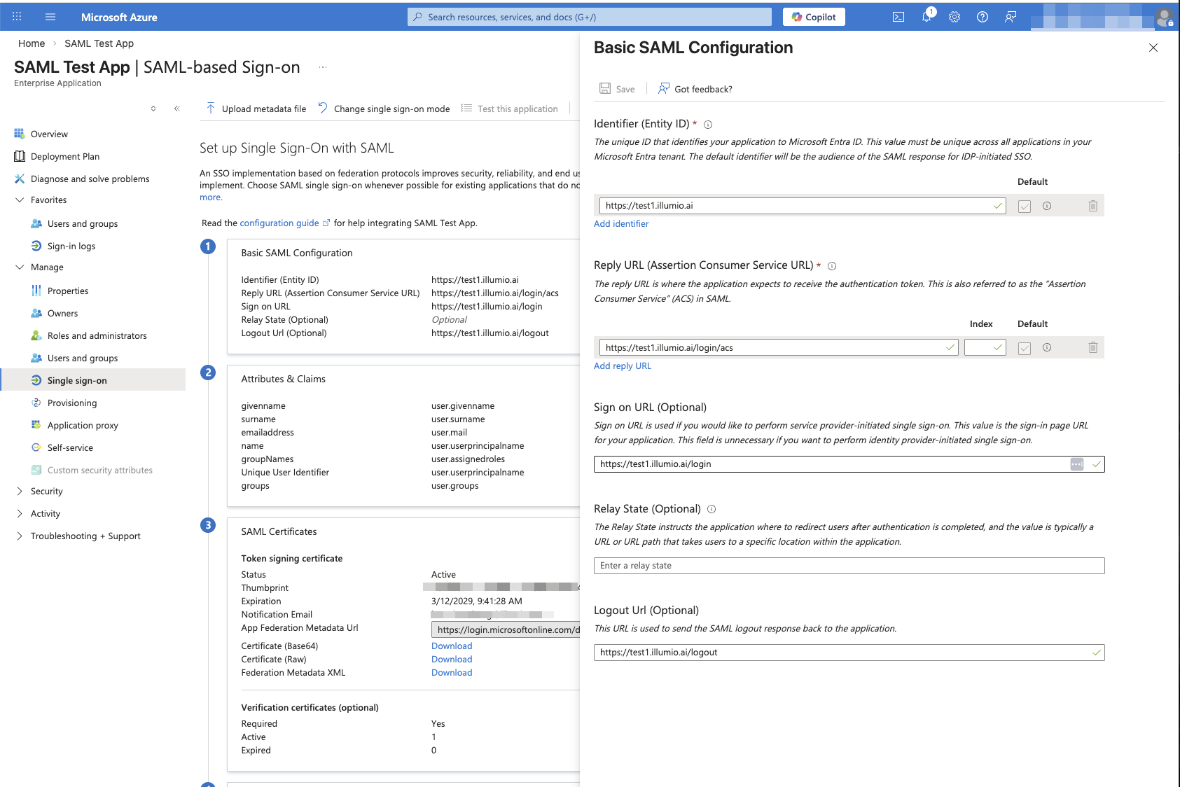Viewport: 1180px width, 787px height.
Task: Click Upload metadata file
Action: click(x=256, y=109)
